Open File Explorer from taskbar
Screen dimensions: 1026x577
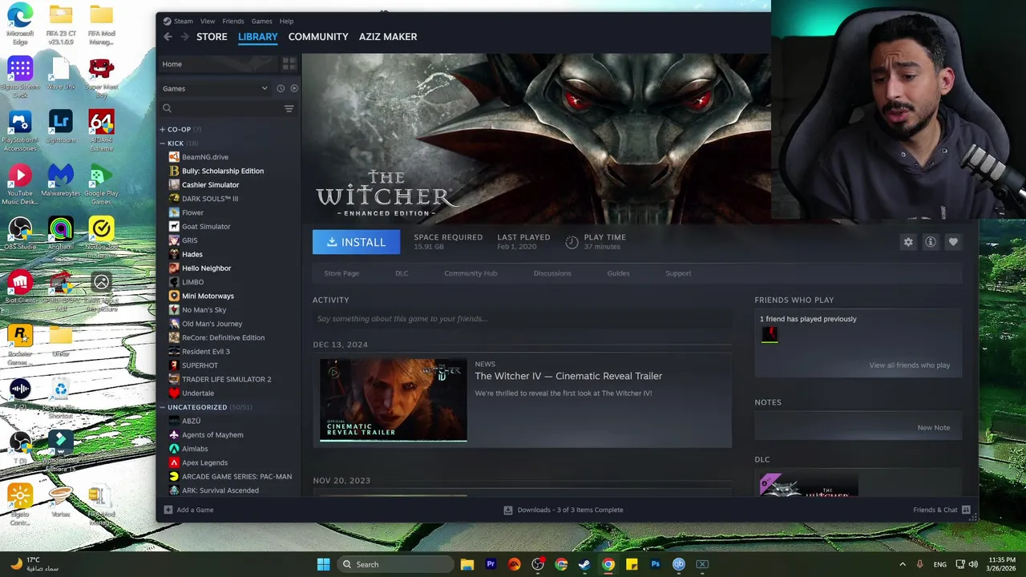tap(467, 564)
